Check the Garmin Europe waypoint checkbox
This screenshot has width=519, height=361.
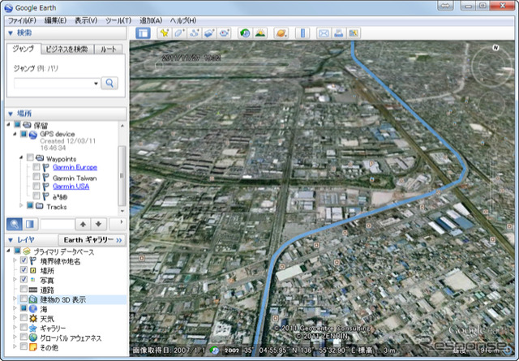[36, 167]
